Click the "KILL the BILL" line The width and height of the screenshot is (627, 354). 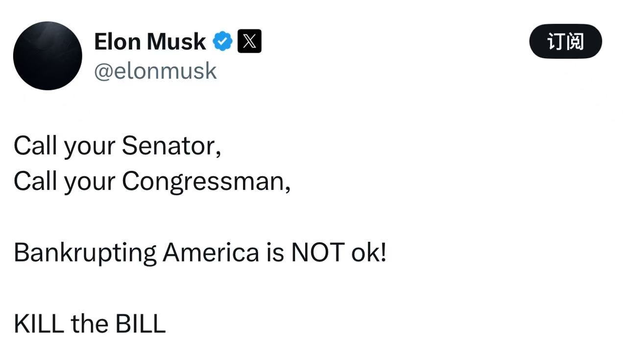[90, 324]
